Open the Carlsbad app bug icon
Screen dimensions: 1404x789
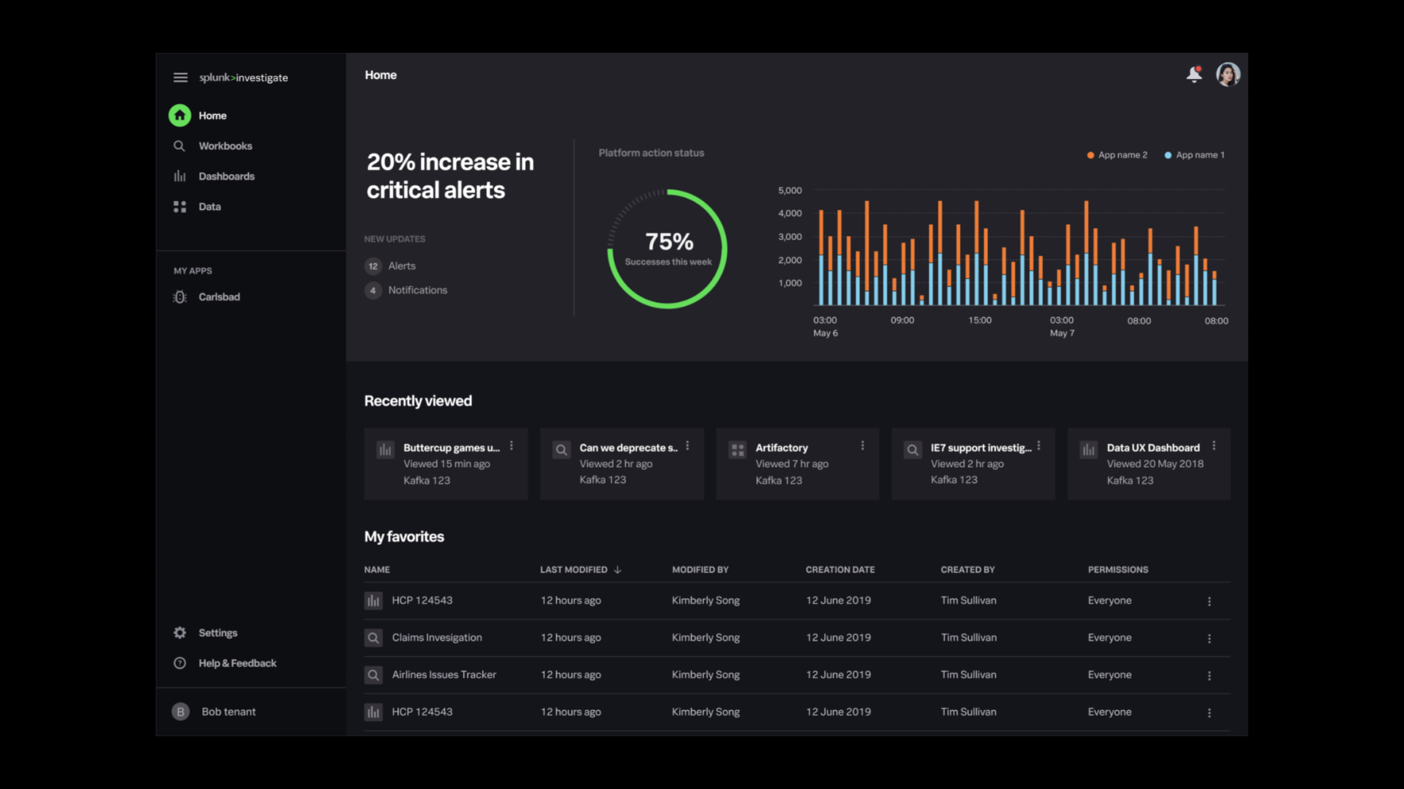[x=180, y=297]
